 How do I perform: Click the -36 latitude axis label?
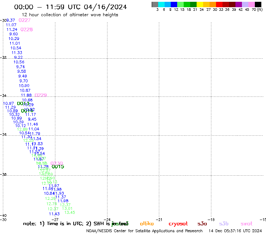pos(3,134)
